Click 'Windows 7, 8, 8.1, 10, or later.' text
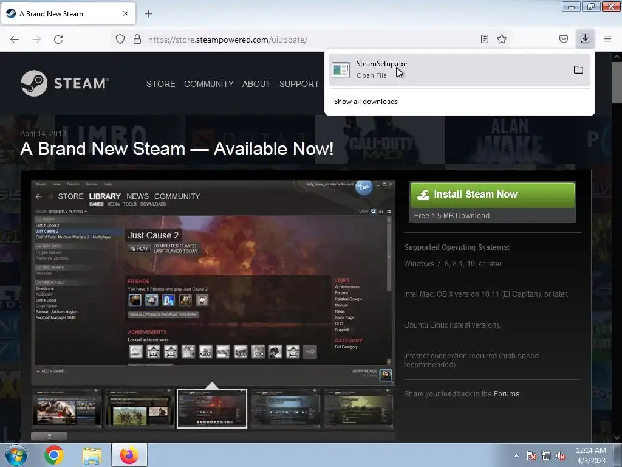 click(453, 264)
